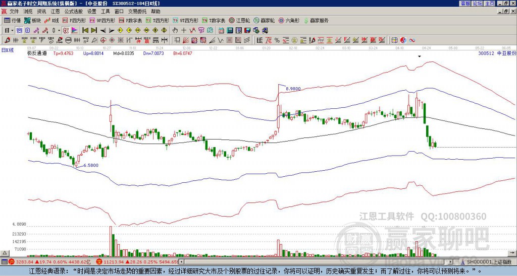Click the Tp=9.4763 value
Image resolution: width=517 pixels, height=276 pixels.
tap(63, 53)
